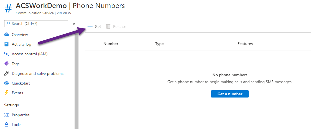
Task: Click the Diagnose wrench icon
Action: click(7, 73)
